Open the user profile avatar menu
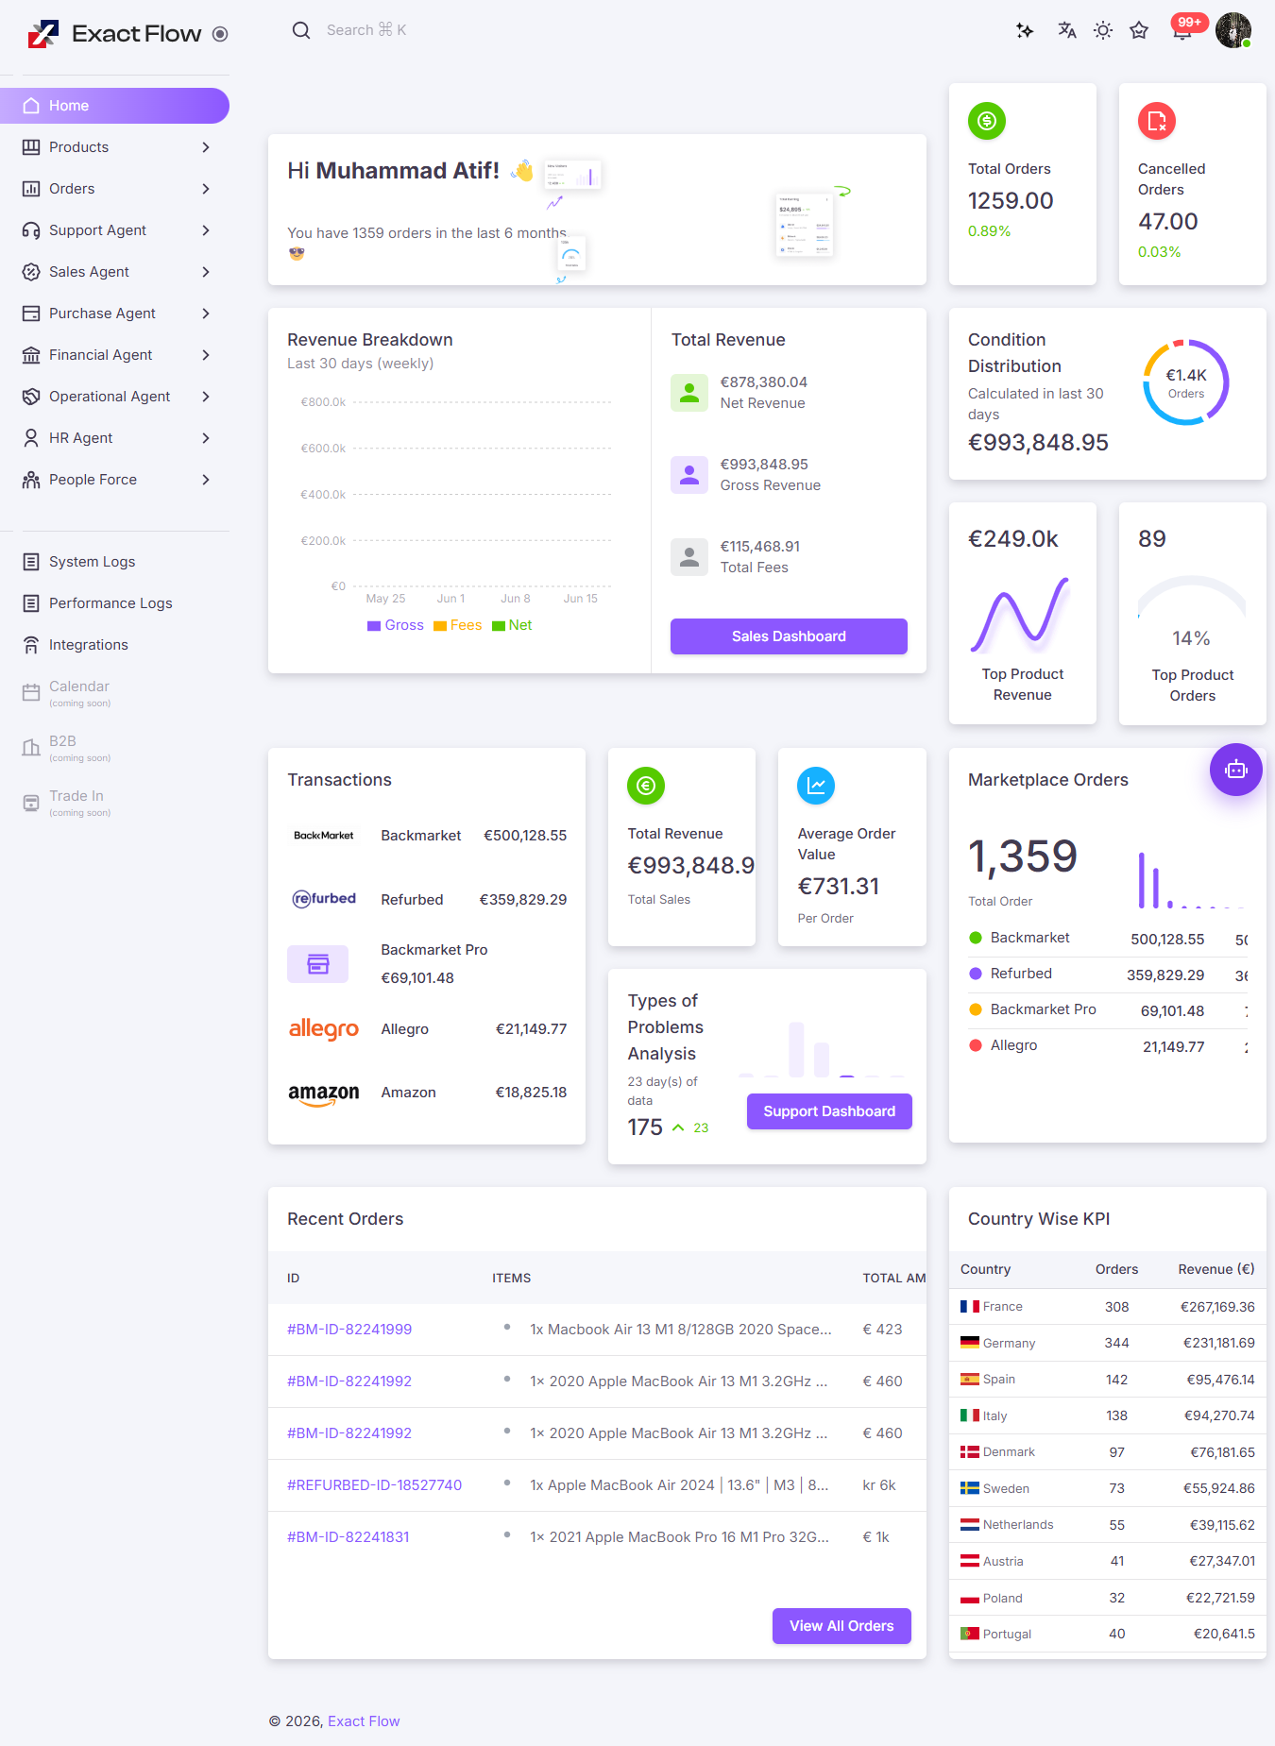Image resolution: width=1275 pixels, height=1746 pixels. click(x=1233, y=30)
